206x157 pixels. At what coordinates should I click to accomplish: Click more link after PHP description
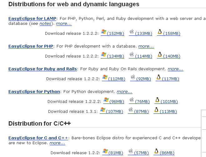pyautogui.click(x=146, y=46)
